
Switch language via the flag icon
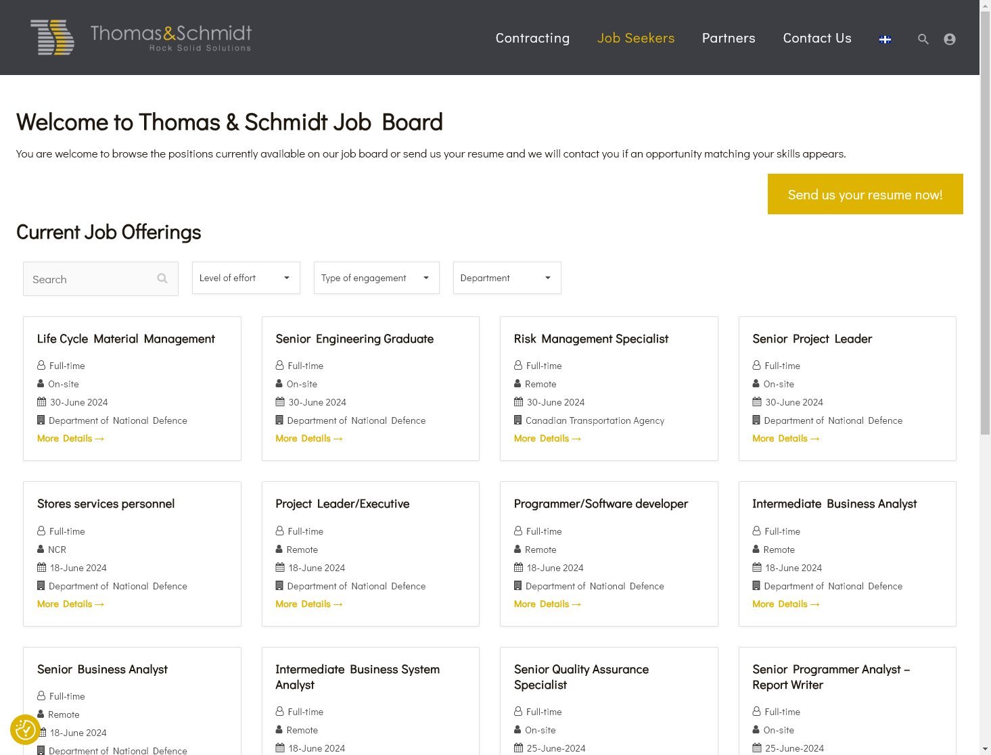(885, 39)
